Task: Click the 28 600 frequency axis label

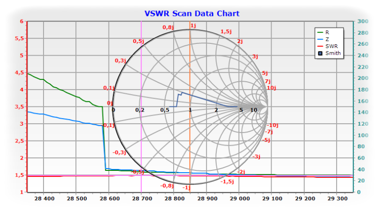Action: [110, 198]
